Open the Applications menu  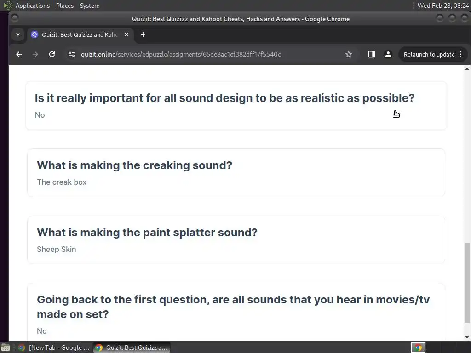[32, 6]
